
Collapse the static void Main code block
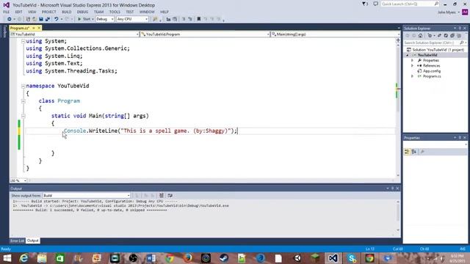point(23,116)
